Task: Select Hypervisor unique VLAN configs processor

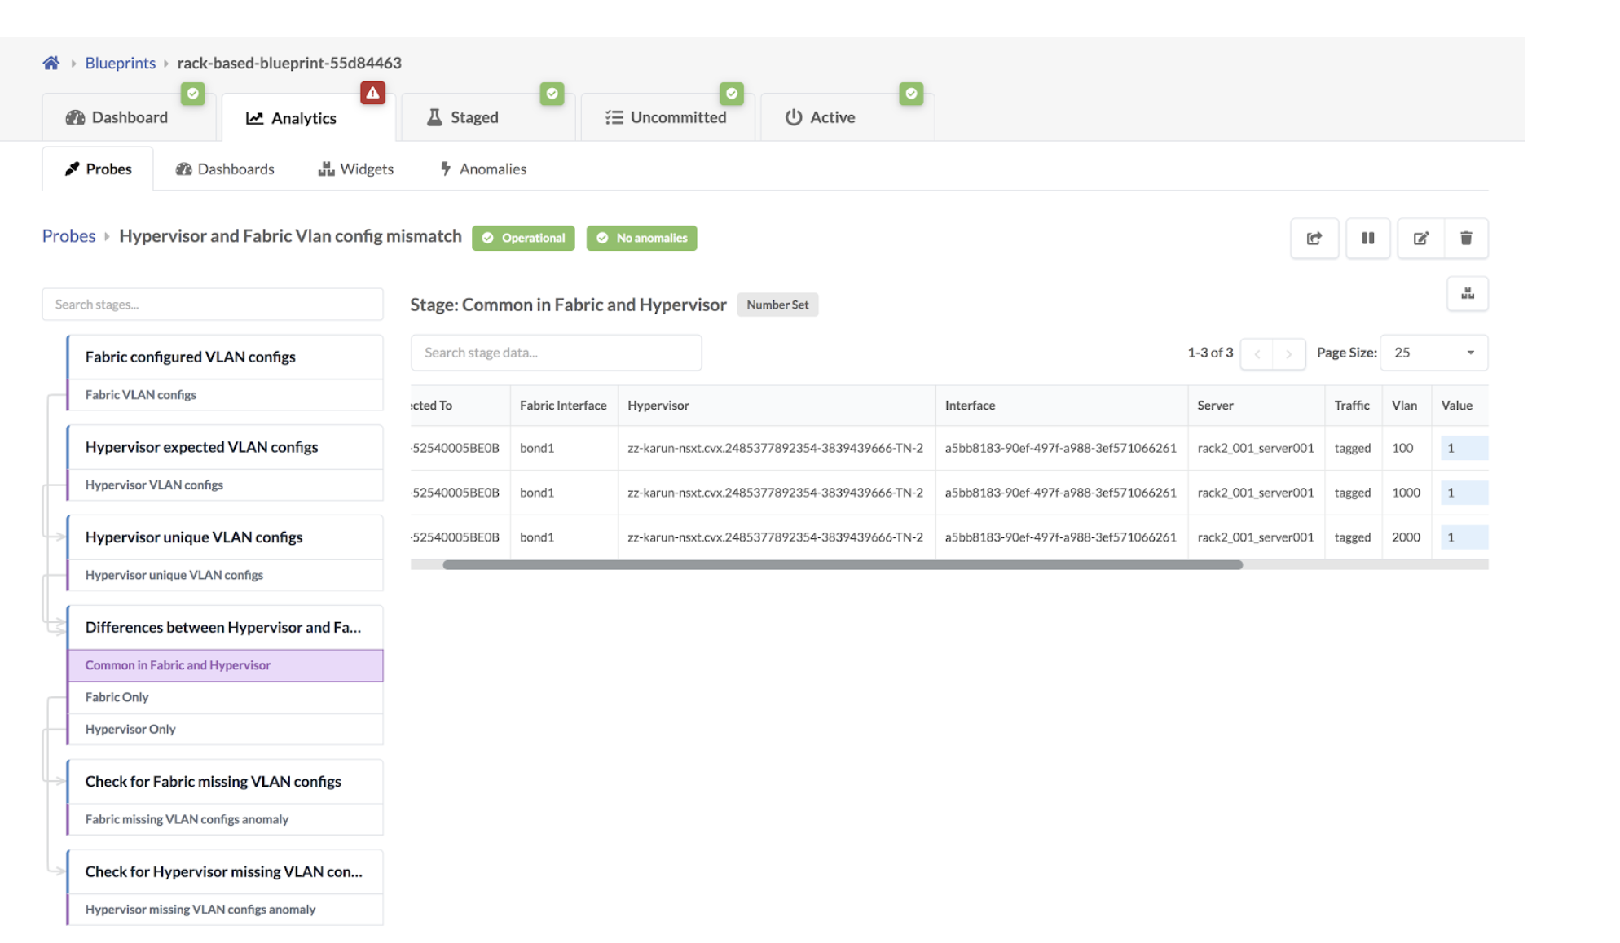Action: point(194,537)
